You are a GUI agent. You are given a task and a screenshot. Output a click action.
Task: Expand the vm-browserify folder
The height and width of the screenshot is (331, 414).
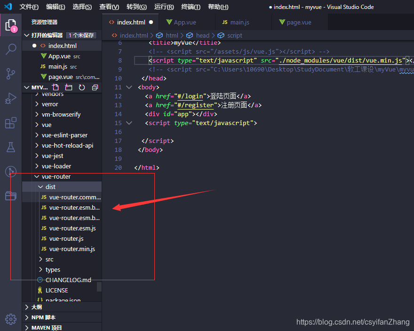click(62, 115)
